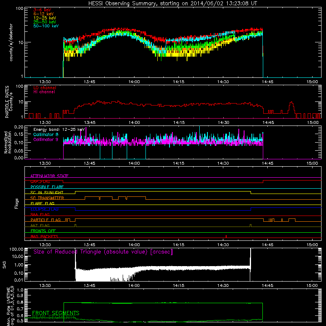The image size is (326, 326).
Task: Click the FRONT SEGMENTS legend label
Action: 56,313
